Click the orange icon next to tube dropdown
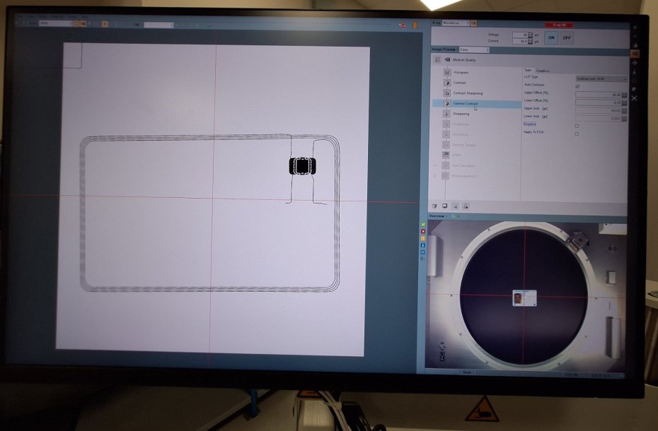Screen dimensions: 658x431 [474, 23]
